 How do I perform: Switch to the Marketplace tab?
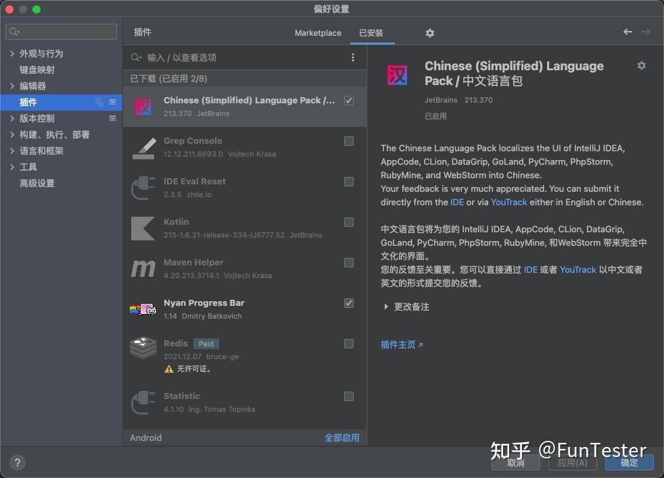(318, 32)
